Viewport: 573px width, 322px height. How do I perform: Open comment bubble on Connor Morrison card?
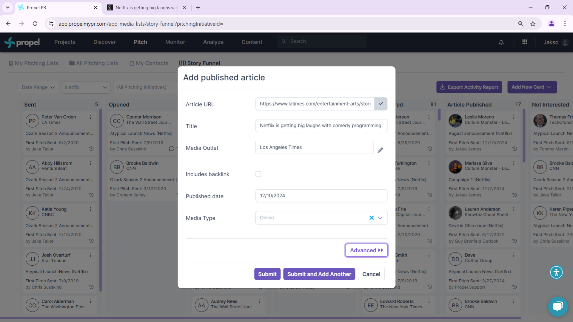pos(172,148)
